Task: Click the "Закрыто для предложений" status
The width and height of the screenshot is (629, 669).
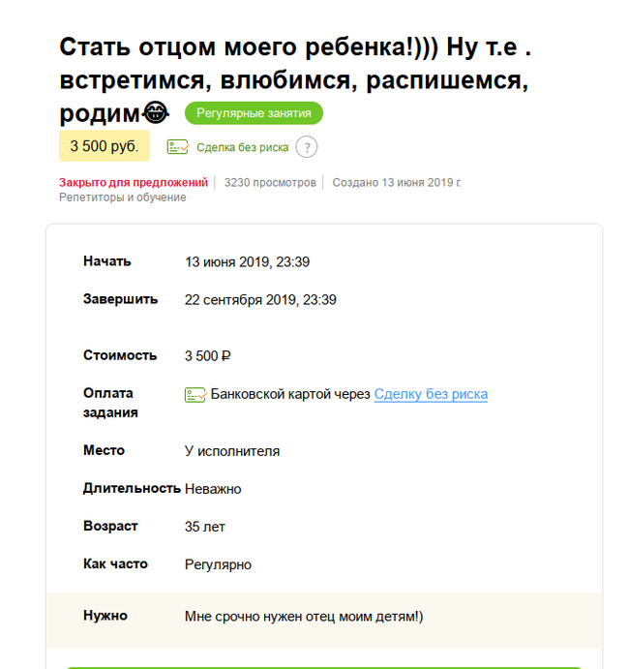Action: pos(134,182)
